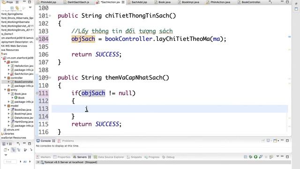Show hidden editor tabs list

coord(270,2)
